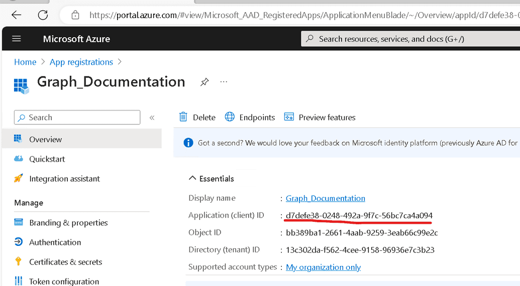Open the Integration assistant page
Screen dimensions: 520x286
point(64,179)
